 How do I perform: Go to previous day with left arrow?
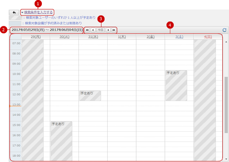[93, 30]
